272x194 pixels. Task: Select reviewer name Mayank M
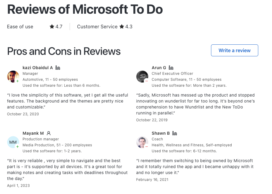click(x=33, y=133)
